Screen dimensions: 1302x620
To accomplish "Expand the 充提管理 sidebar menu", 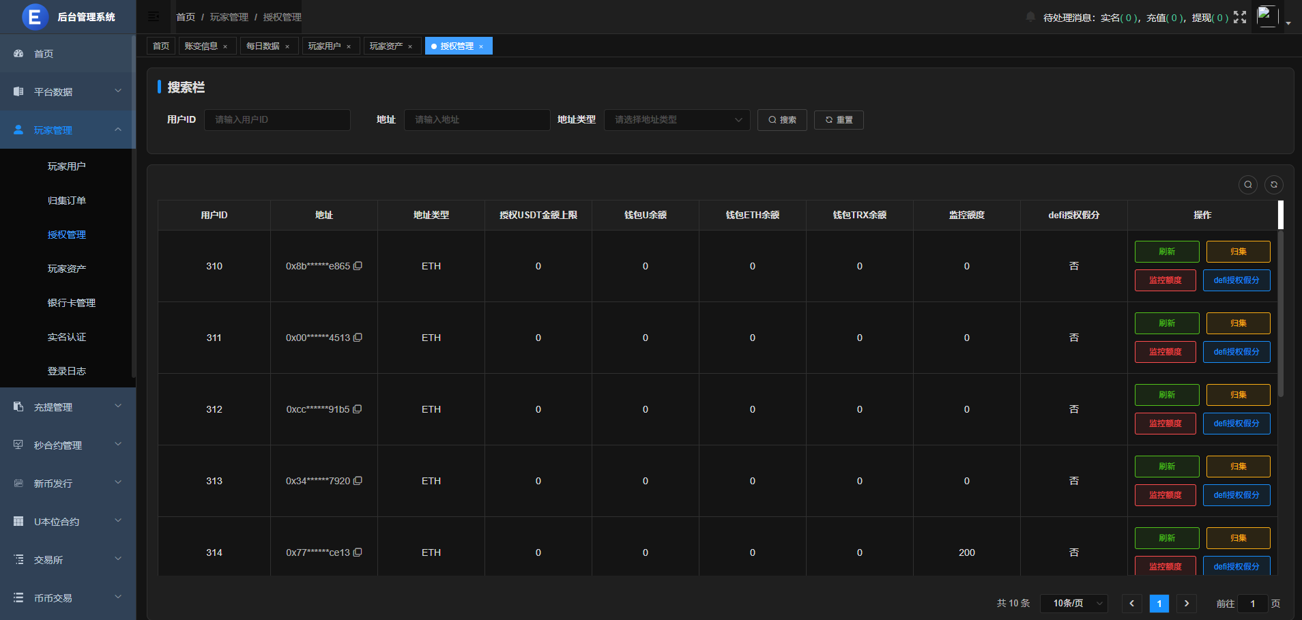I will click(x=68, y=407).
